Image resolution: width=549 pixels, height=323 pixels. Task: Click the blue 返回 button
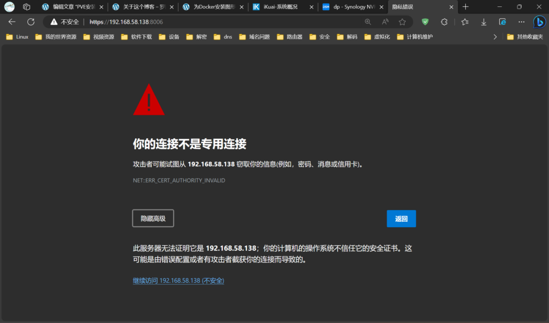(401, 219)
